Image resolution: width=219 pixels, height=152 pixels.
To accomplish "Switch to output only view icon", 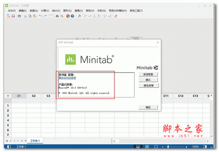I will point(156,147).
